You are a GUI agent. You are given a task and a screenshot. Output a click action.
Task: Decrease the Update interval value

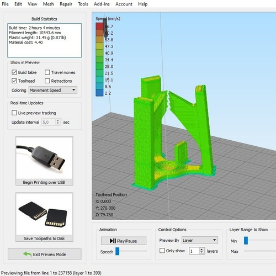pos(58,124)
